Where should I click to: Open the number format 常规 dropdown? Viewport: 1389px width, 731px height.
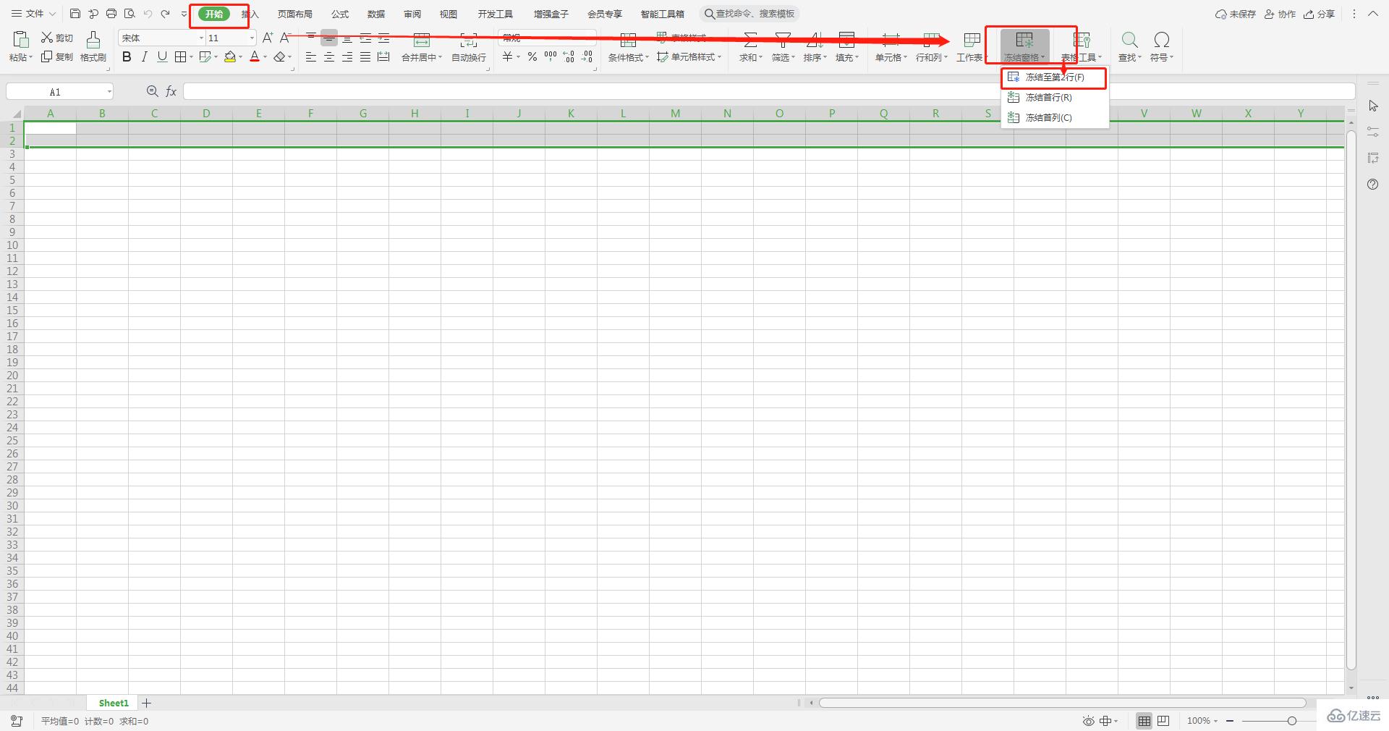548,38
